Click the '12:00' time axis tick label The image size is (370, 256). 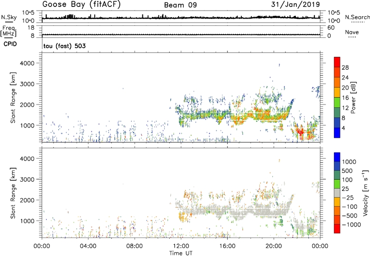point(181,246)
